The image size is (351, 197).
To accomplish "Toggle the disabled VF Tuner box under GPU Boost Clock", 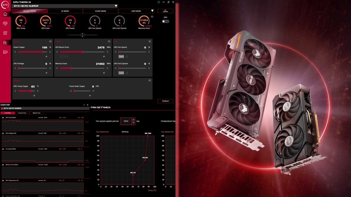I will tap(64, 56).
